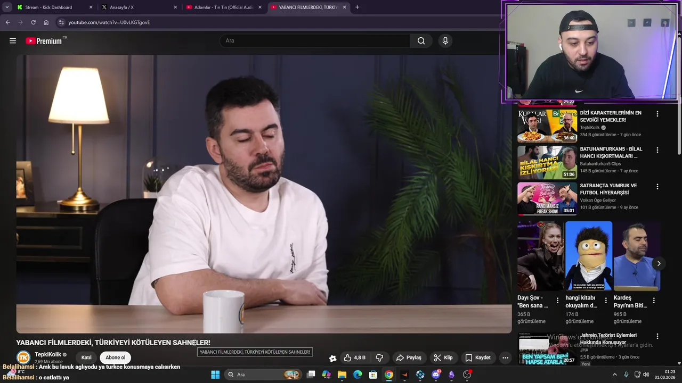This screenshot has height=383, width=682.
Task: Open Microsoft Edge from taskbar
Action: click(x=358, y=374)
